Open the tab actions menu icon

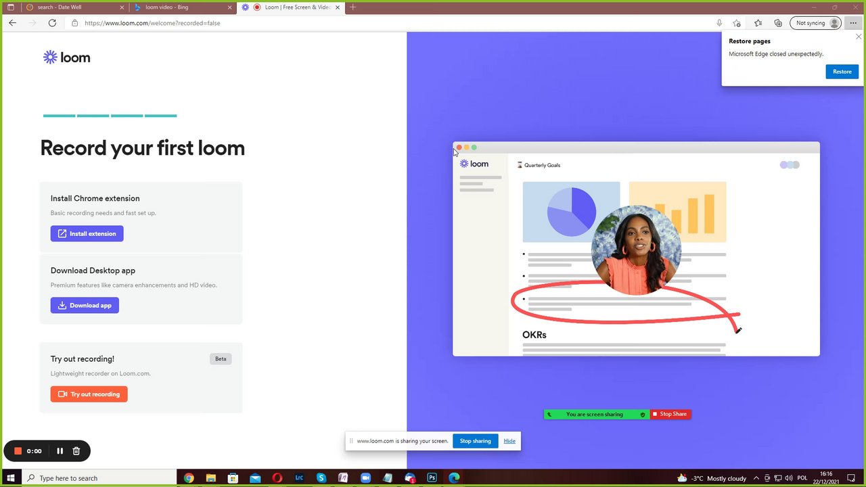coord(10,7)
